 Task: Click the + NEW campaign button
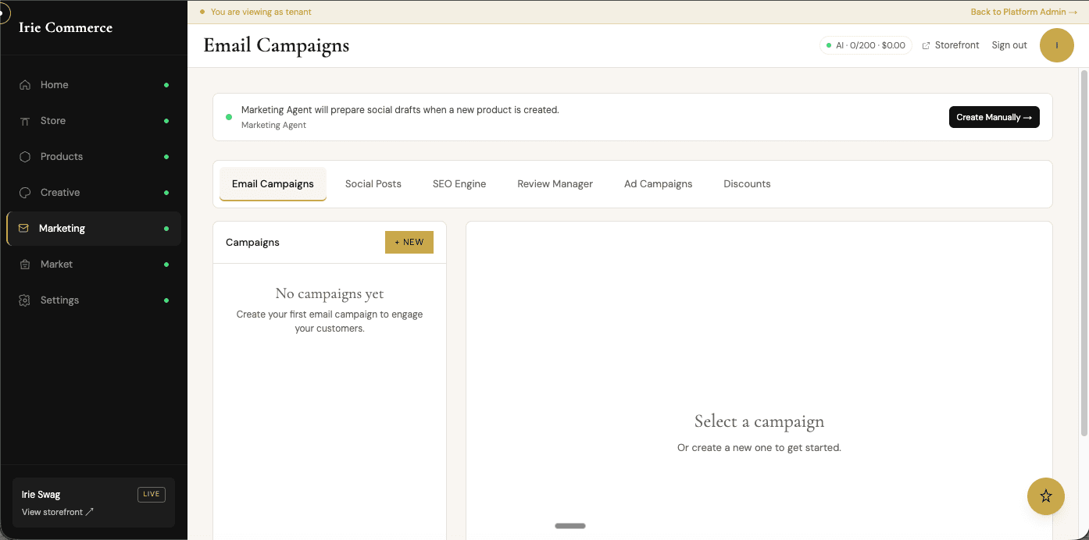(409, 243)
